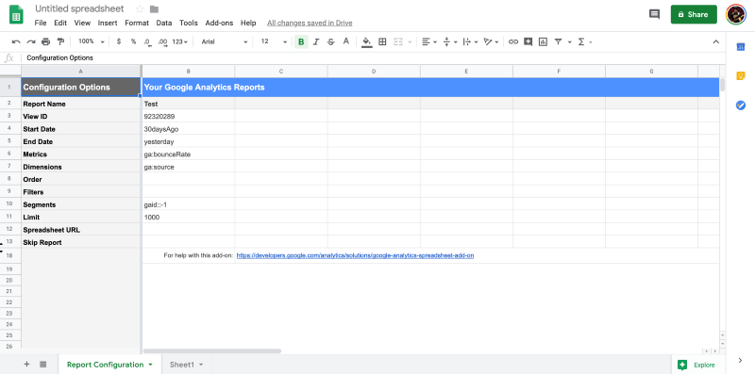Open the Edit menu
This screenshot has width=755, height=374.
click(60, 23)
